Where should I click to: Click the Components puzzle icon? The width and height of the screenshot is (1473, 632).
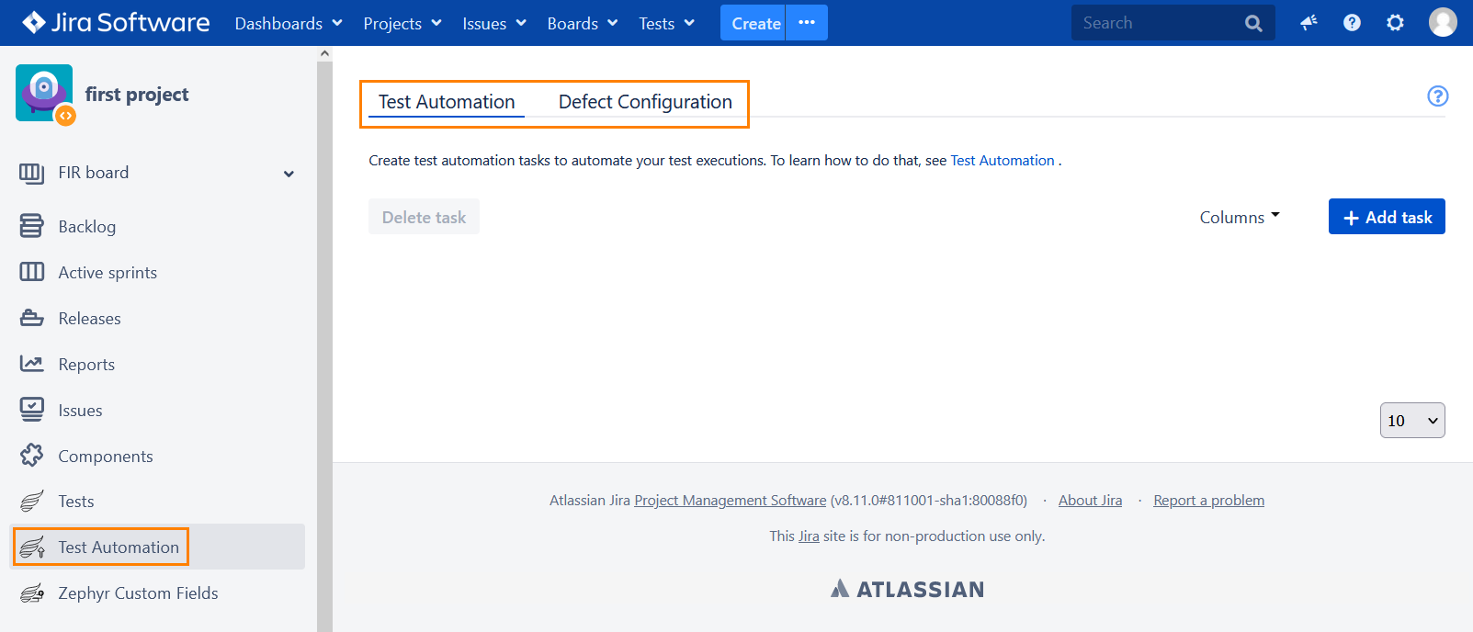pyautogui.click(x=31, y=455)
